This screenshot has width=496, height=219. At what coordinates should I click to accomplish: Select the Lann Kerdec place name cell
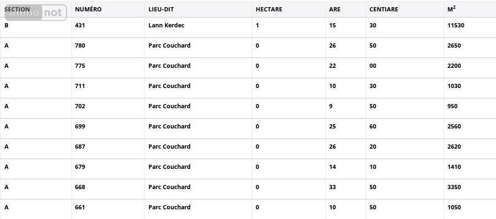point(166,25)
